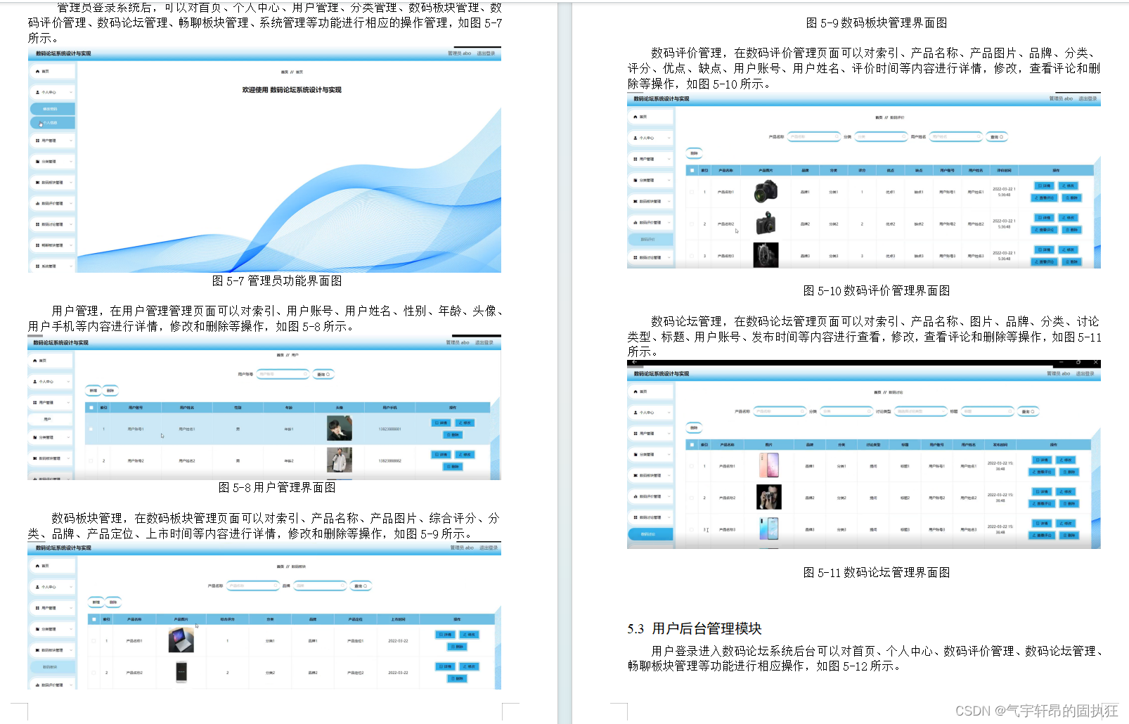This screenshot has height=724, width=1129.
Task: Tick the row 1 checkbox in Figure 5-8 user table
Action: coord(91,429)
